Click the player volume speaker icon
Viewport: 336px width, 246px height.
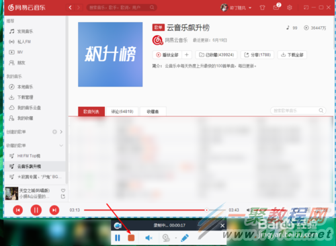click(x=249, y=210)
